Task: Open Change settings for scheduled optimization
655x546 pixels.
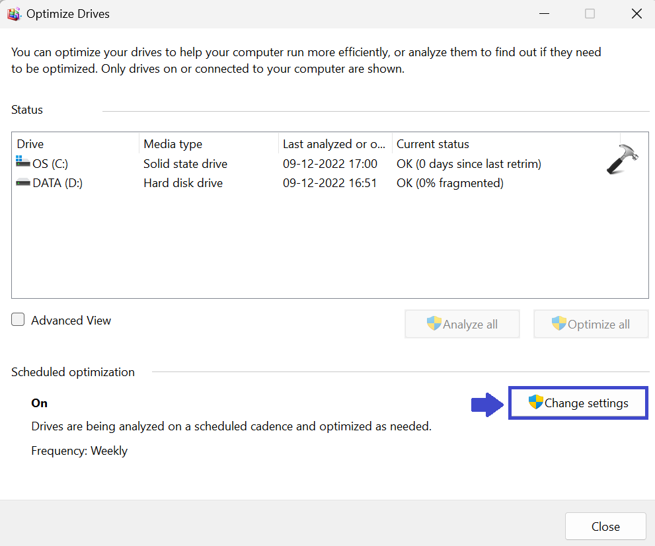Action: click(x=586, y=403)
